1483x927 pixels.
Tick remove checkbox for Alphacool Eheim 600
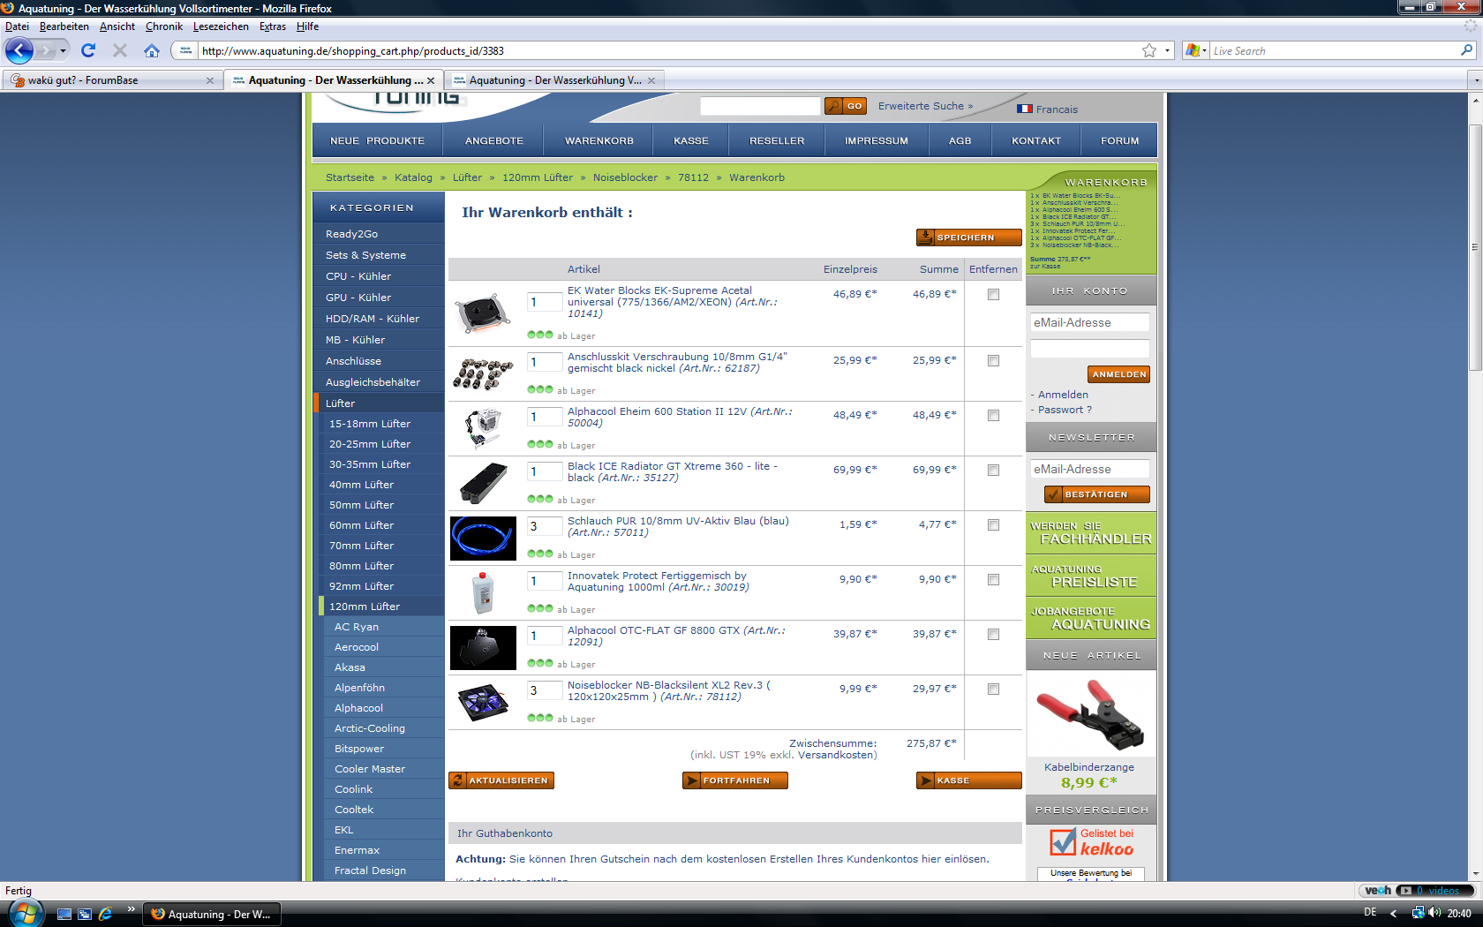pyautogui.click(x=993, y=416)
